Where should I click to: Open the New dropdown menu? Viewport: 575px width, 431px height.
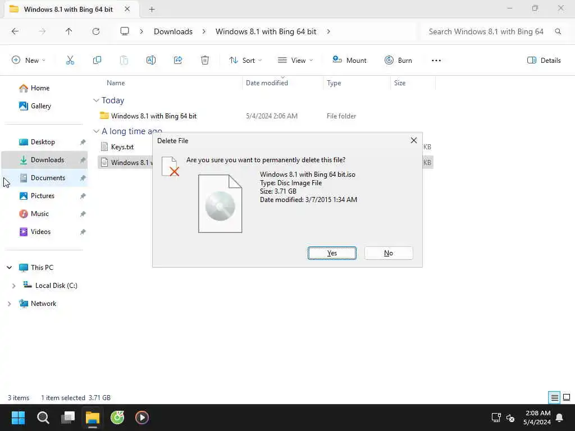point(29,60)
